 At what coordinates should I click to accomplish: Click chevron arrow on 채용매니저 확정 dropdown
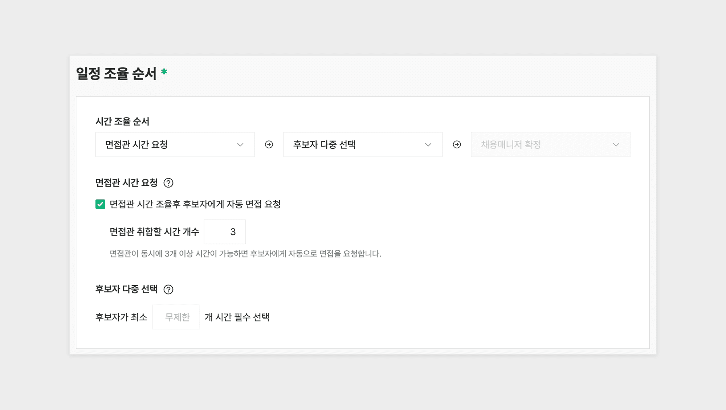616,145
